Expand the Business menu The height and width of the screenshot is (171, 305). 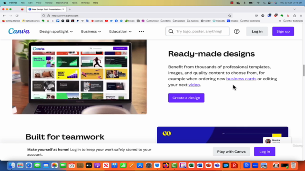pyautogui.click(x=91, y=31)
